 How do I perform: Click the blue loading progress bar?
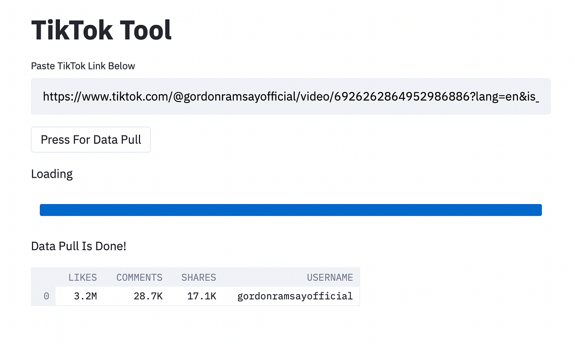pos(290,209)
